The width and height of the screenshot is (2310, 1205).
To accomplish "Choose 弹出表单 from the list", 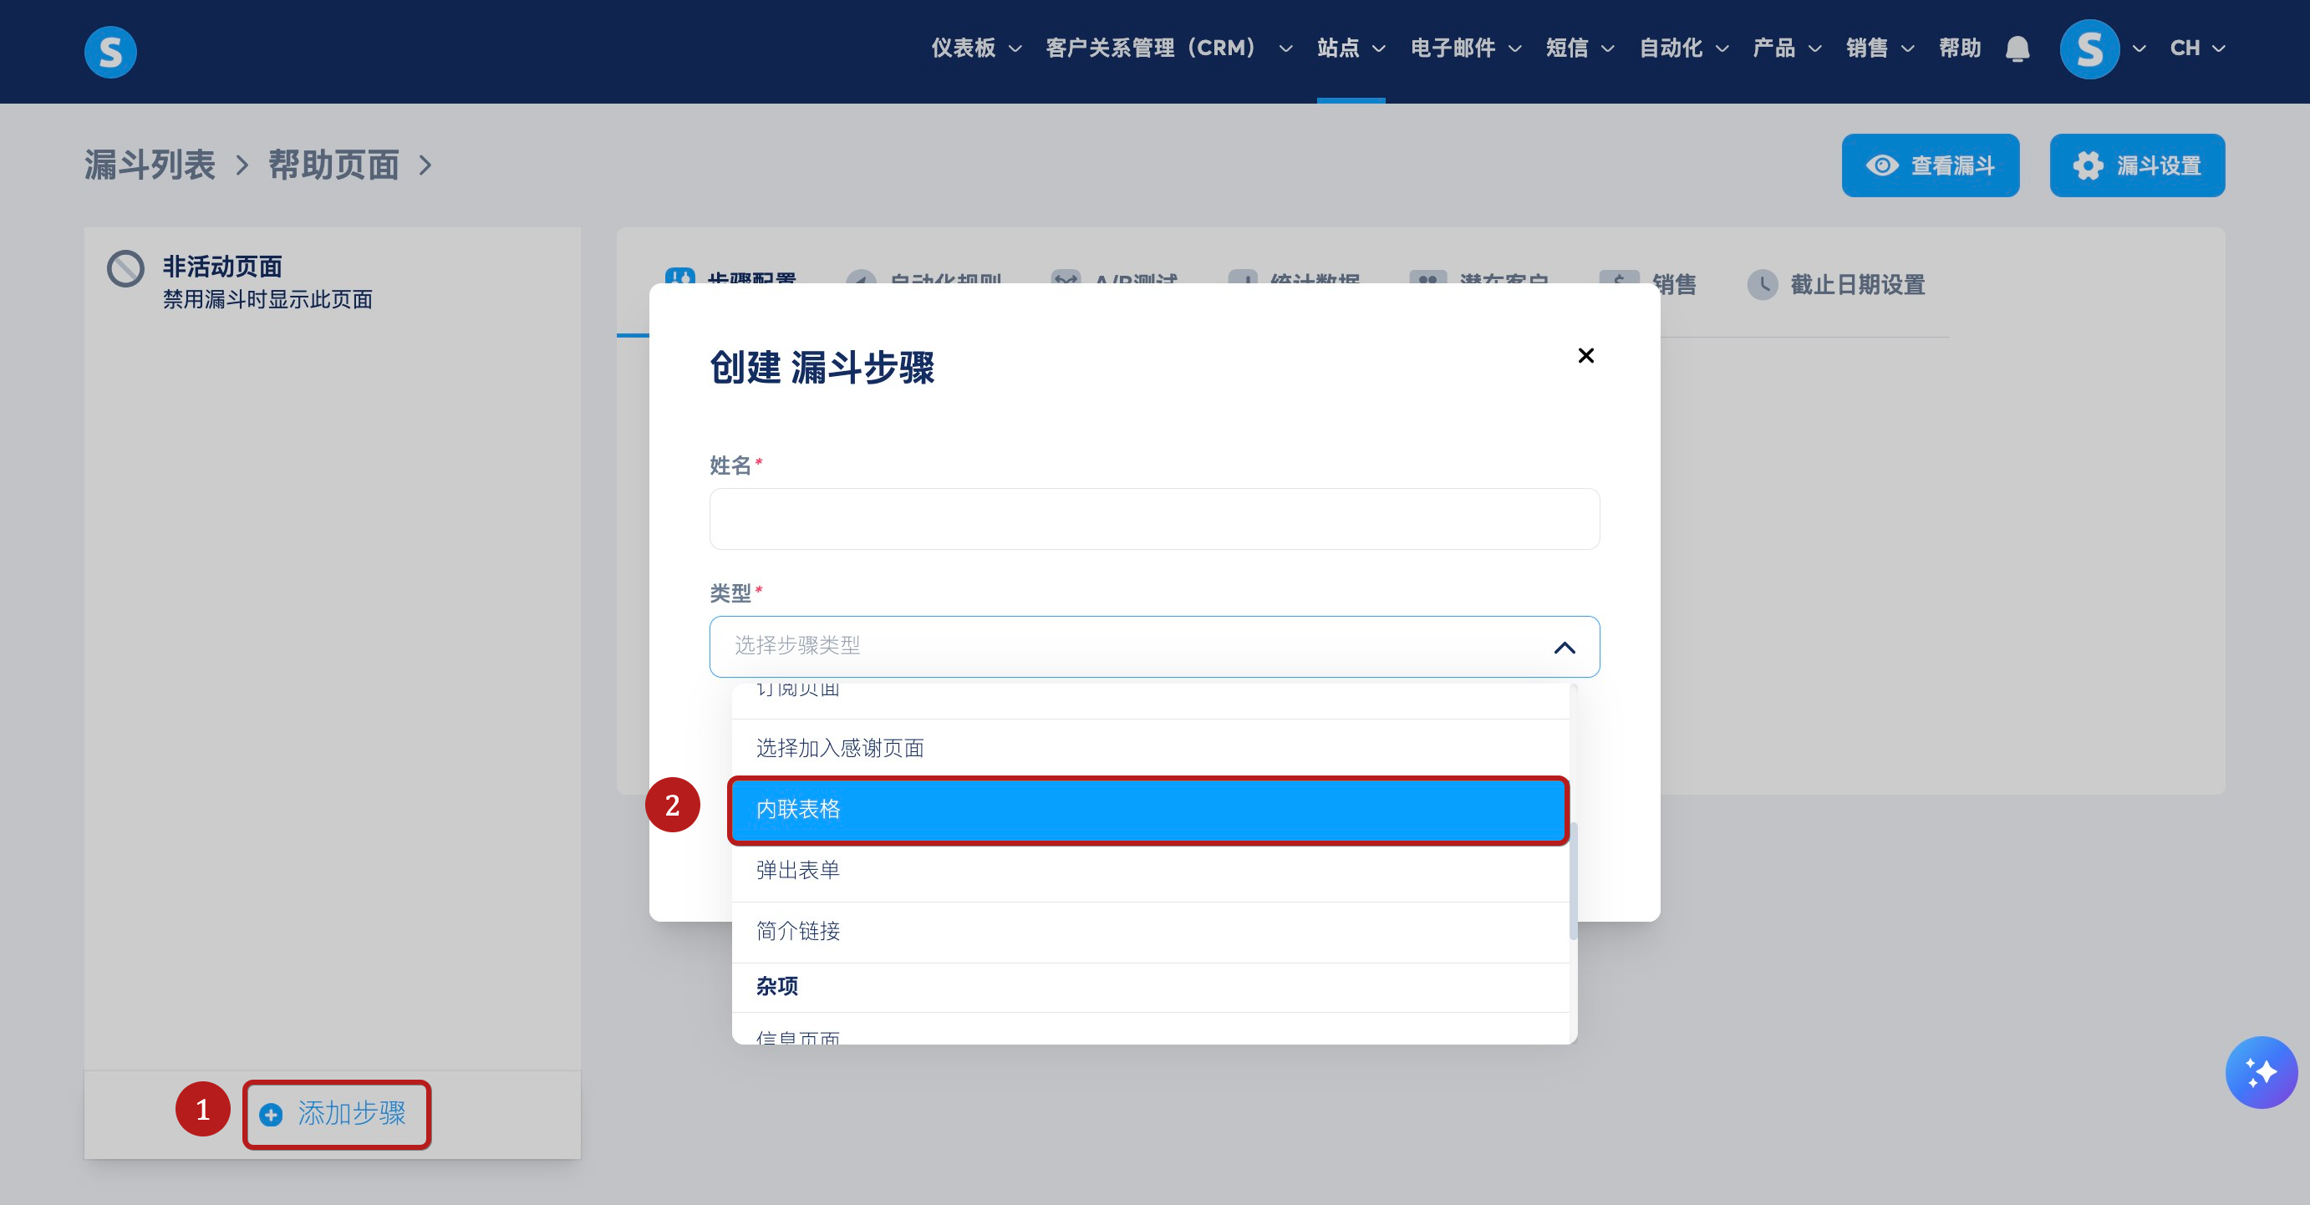I will click(1147, 871).
